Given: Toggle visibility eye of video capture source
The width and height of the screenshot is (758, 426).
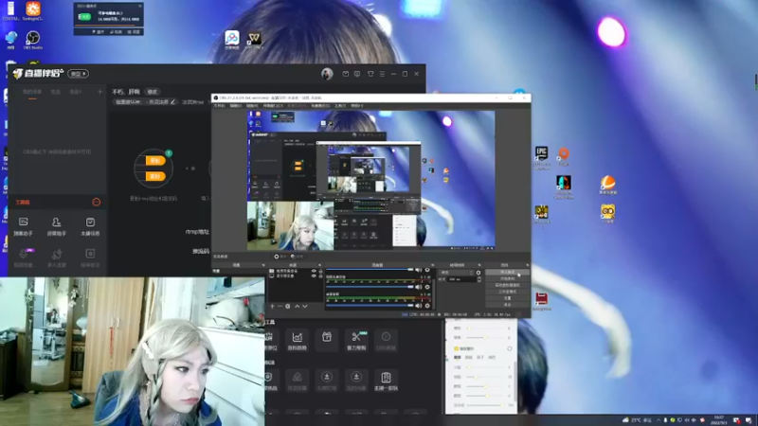Looking at the screenshot, I should coord(314,271).
